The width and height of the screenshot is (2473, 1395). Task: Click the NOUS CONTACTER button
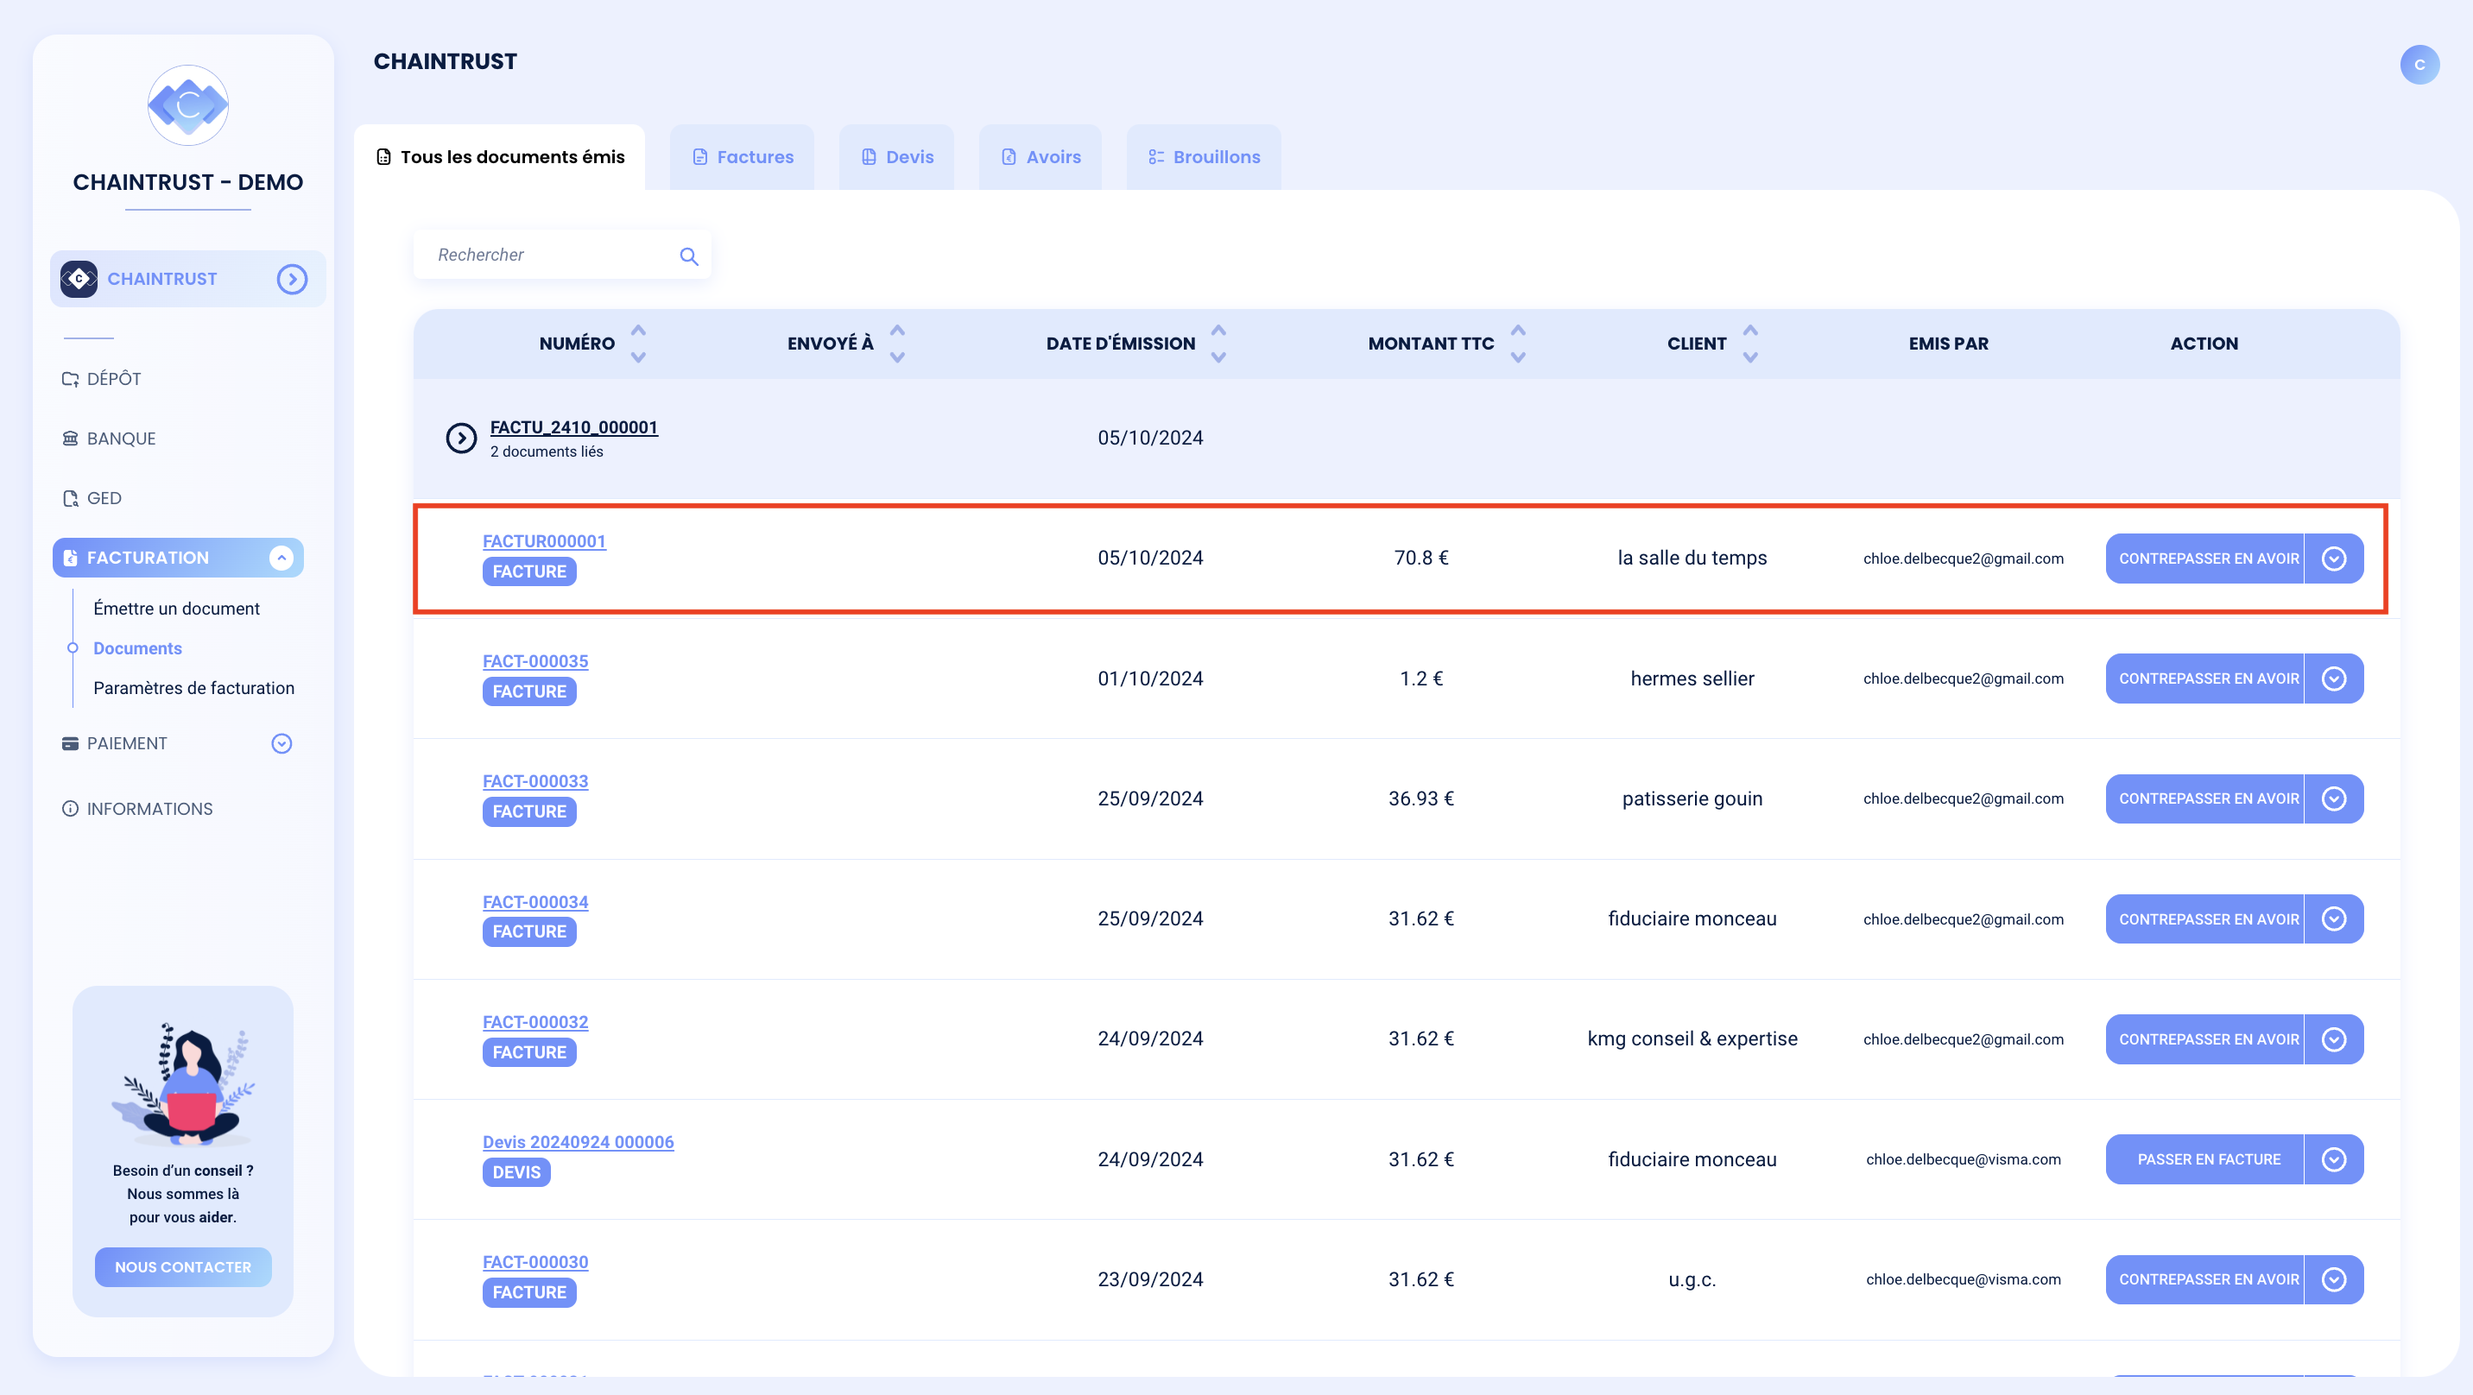pos(183,1267)
